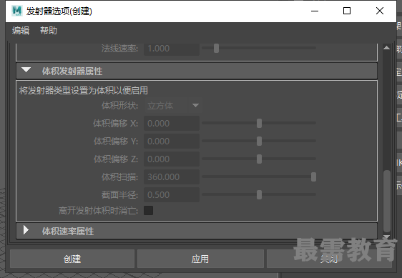Click the 体积偏移 Z value field

(x=172, y=159)
